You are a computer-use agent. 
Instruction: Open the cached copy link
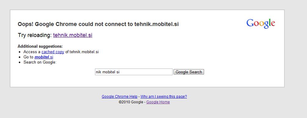point(53,52)
